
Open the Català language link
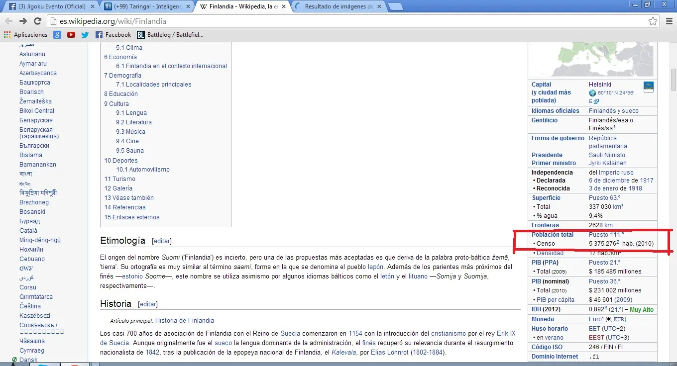[x=28, y=231]
